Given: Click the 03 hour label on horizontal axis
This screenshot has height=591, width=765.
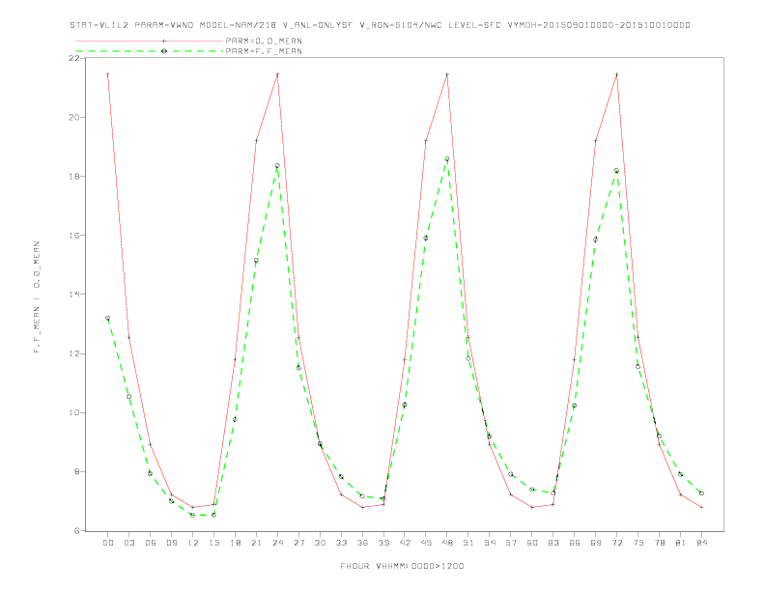Looking at the screenshot, I should [128, 543].
